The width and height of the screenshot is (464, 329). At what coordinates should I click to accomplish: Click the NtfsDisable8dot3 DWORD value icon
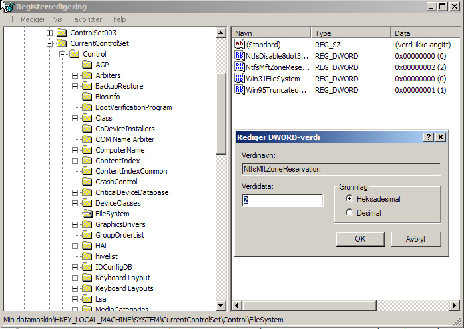tap(240, 56)
